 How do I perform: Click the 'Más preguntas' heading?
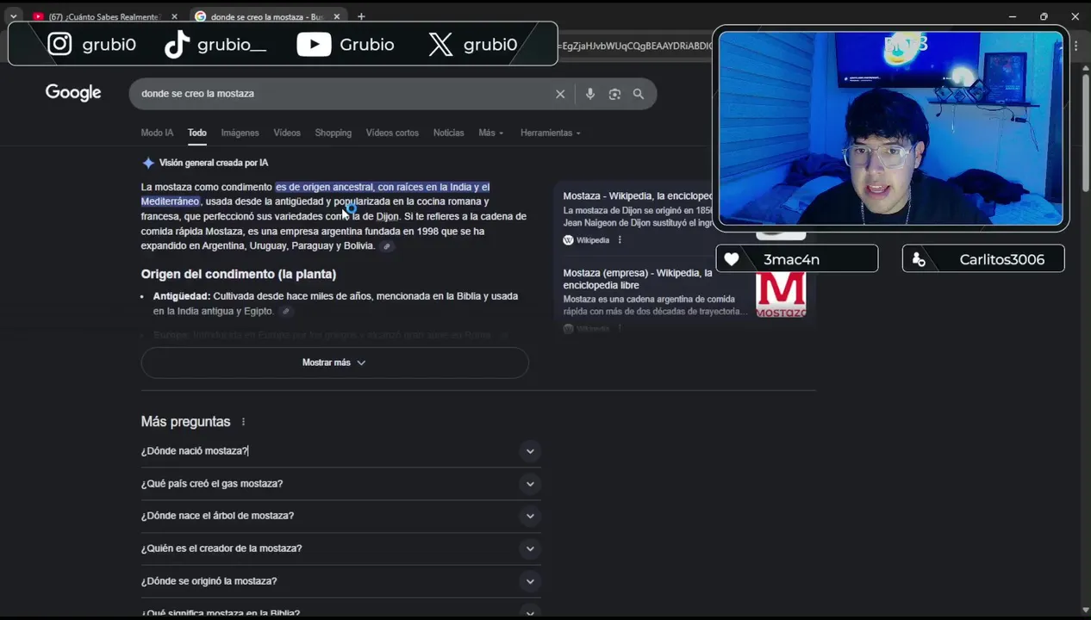[185, 422]
